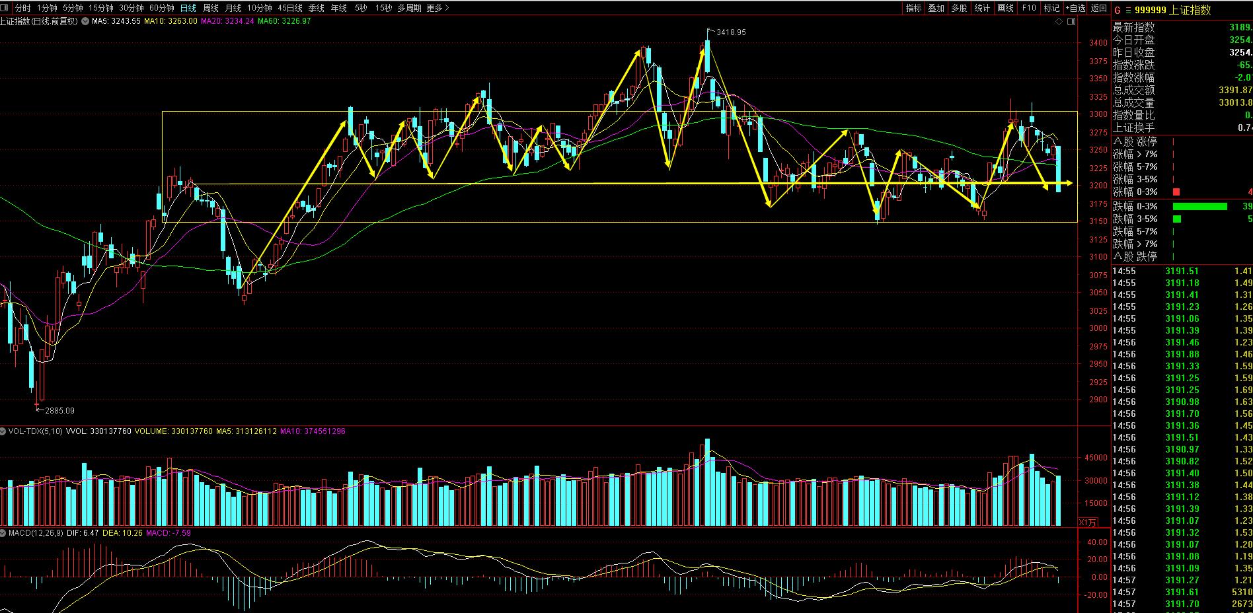Switch to the 60分钟 period tab

161,8
